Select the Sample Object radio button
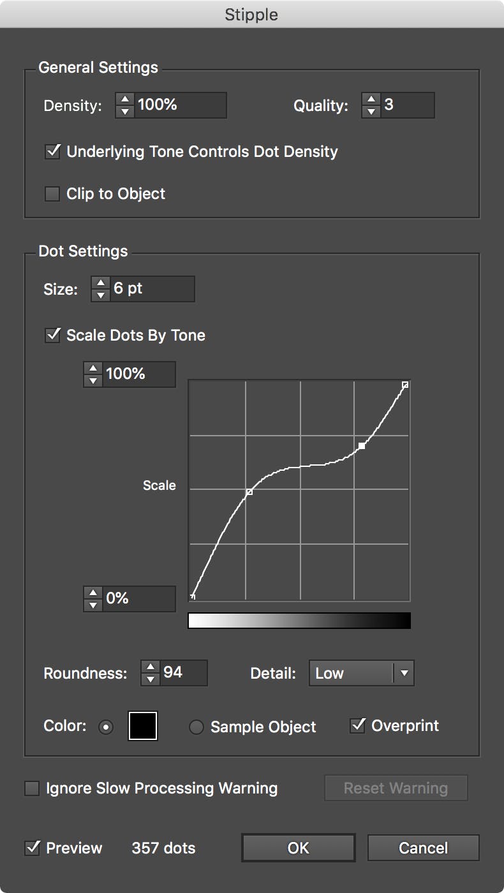Viewport: 504px width, 893px height. coord(196,727)
